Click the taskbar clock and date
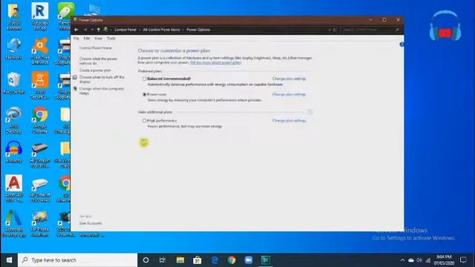Viewport: 475px width, 267px height. (x=444, y=260)
